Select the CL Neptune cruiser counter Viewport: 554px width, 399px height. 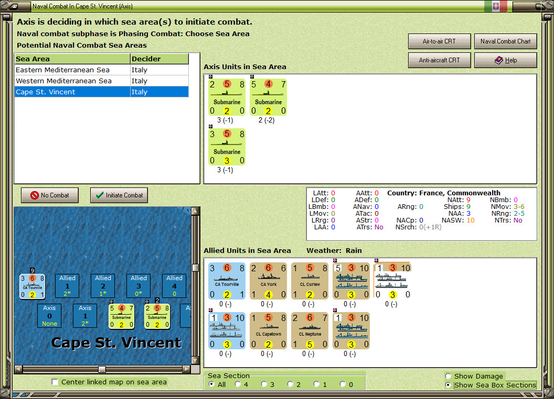tap(310, 331)
